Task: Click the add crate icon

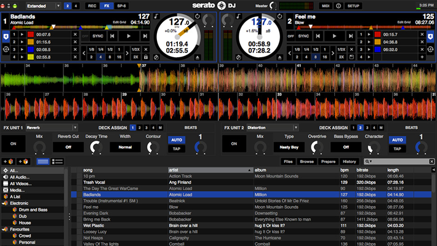Action: coord(9,161)
